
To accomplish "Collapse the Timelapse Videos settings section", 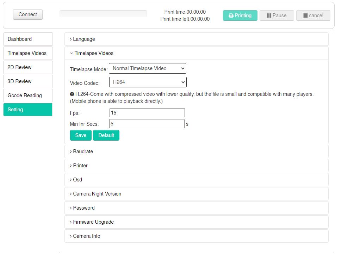I will pyautogui.click(x=93, y=53).
